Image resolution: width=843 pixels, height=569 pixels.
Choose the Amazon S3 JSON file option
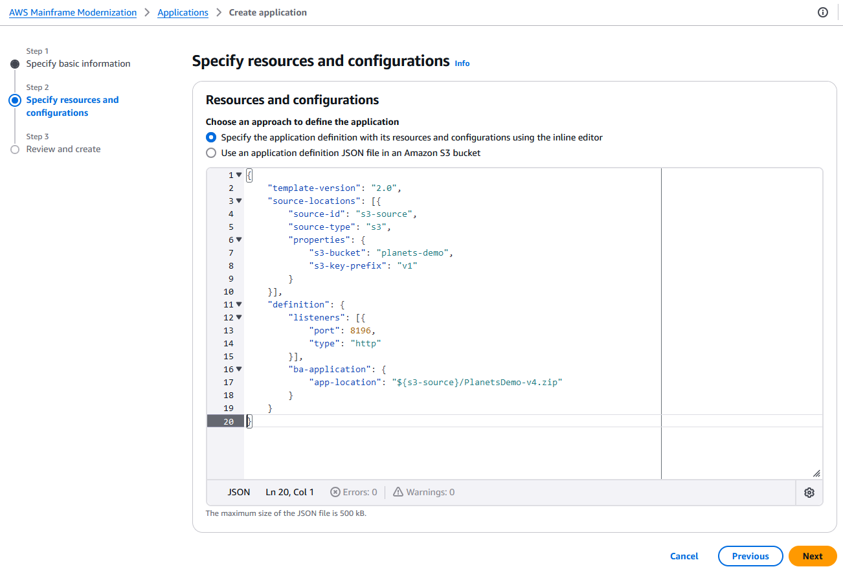click(x=211, y=153)
